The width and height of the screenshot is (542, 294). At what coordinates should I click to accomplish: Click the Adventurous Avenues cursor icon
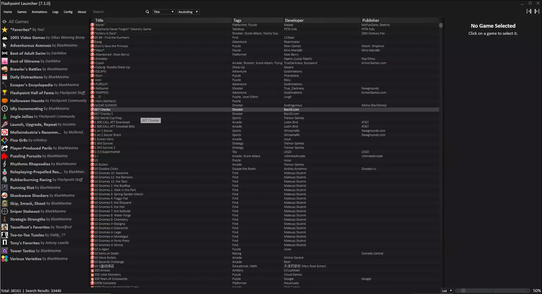pyautogui.click(x=4, y=45)
